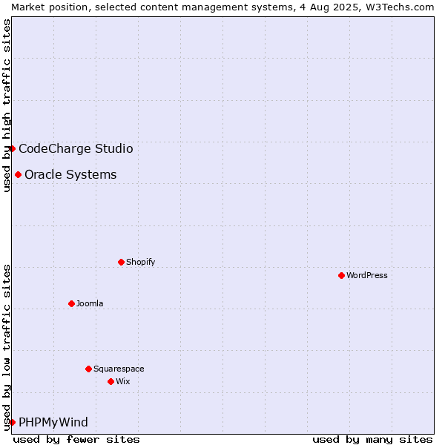Click 'used by low traffic sites' axis label
445x445 pixels.
pyautogui.click(x=6, y=348)
